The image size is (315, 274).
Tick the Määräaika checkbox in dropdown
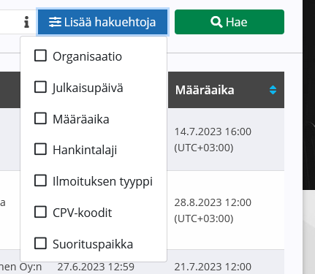point(40,118)
